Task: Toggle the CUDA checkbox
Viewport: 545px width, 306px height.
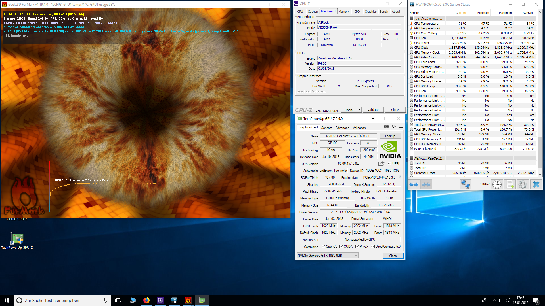Action: (x=341, y=246)
